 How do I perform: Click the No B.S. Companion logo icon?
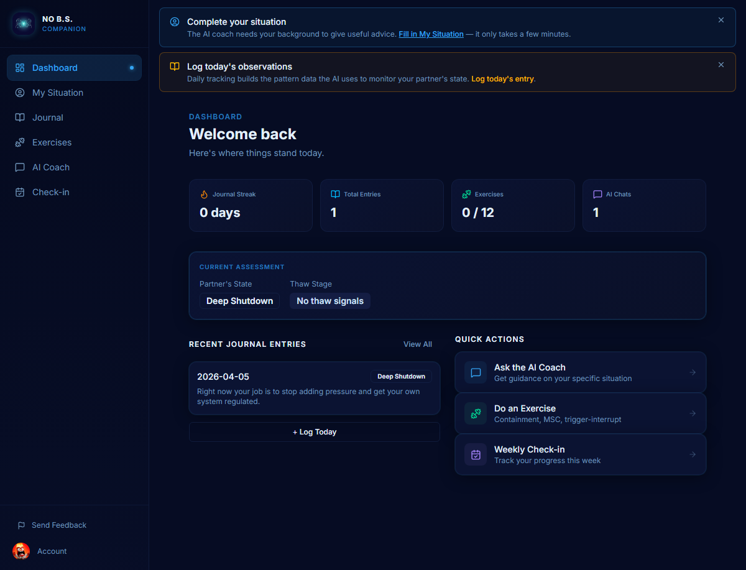[x=24, y=24]
